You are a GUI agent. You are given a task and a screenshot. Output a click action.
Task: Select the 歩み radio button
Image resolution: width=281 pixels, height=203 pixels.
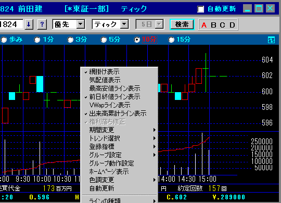click(x=4, y=40)
